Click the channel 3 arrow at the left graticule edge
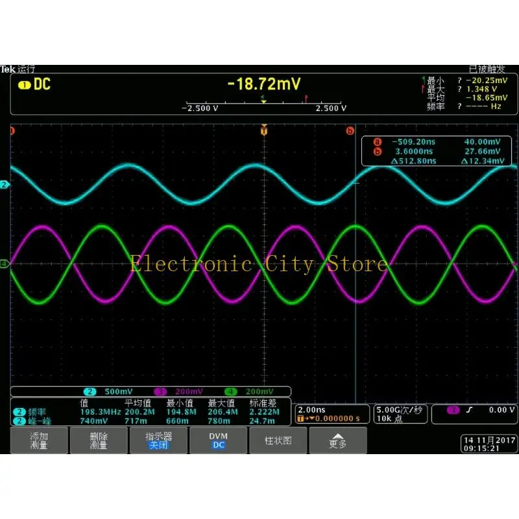The image size is (519, 519). click(5, 263)
